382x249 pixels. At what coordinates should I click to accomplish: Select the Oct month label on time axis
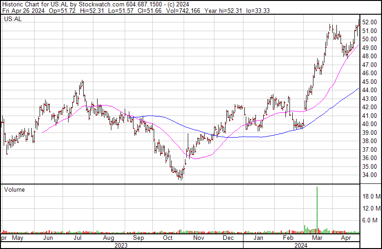point(168,238)
